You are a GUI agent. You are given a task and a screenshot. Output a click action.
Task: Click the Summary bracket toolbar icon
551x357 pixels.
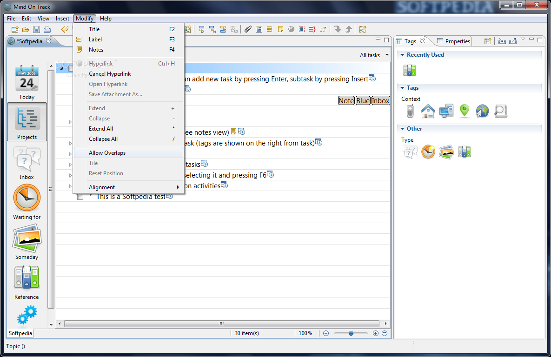click(312, 29)
